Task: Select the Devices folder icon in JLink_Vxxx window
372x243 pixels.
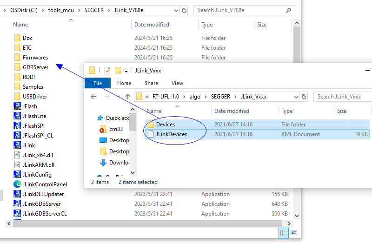Action: (x=151, y=124)
